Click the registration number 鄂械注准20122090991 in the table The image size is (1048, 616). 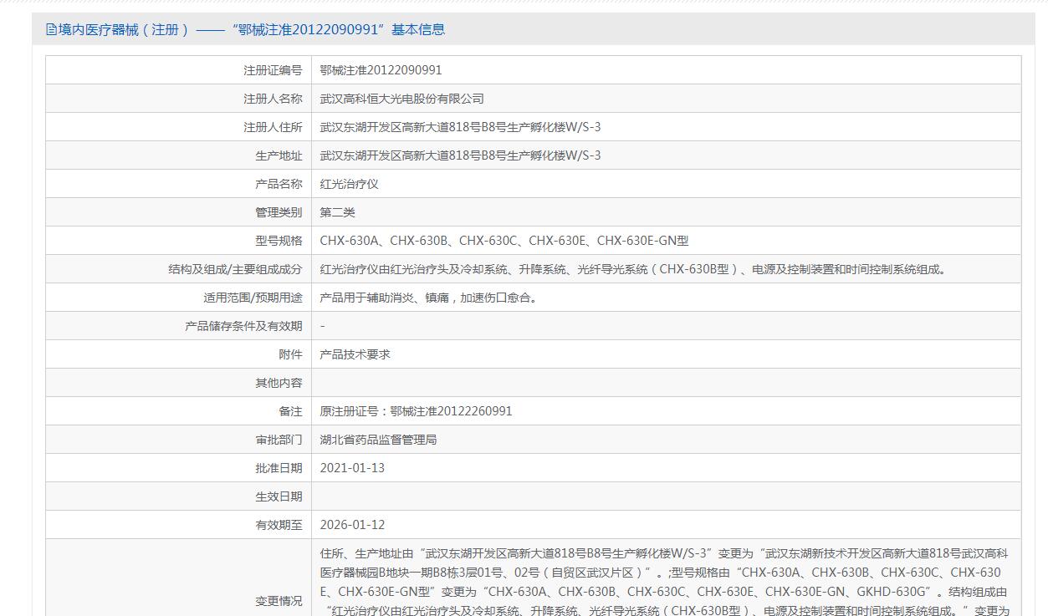pyautogui.click(x=381, y=70)
